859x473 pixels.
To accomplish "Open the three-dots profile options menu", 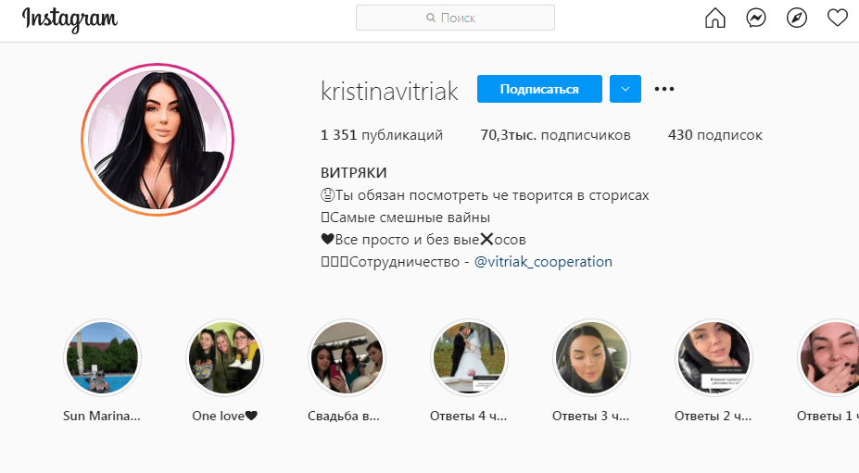I will [x=664, y=89].
